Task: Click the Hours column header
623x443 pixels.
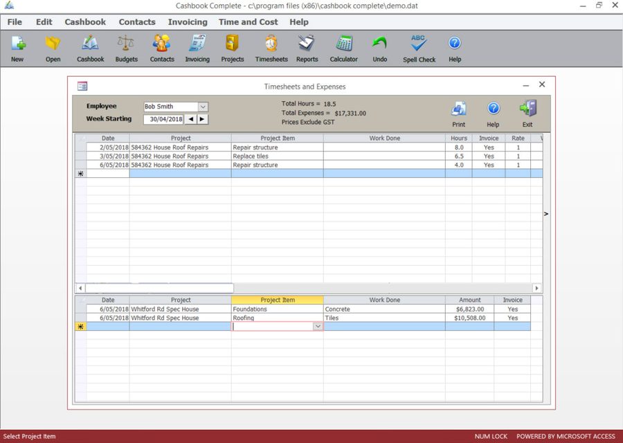Action: click(x=458, y=138)
